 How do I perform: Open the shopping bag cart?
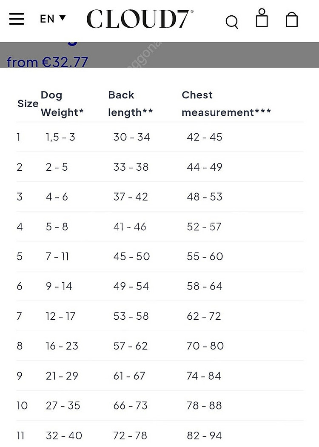292,20
